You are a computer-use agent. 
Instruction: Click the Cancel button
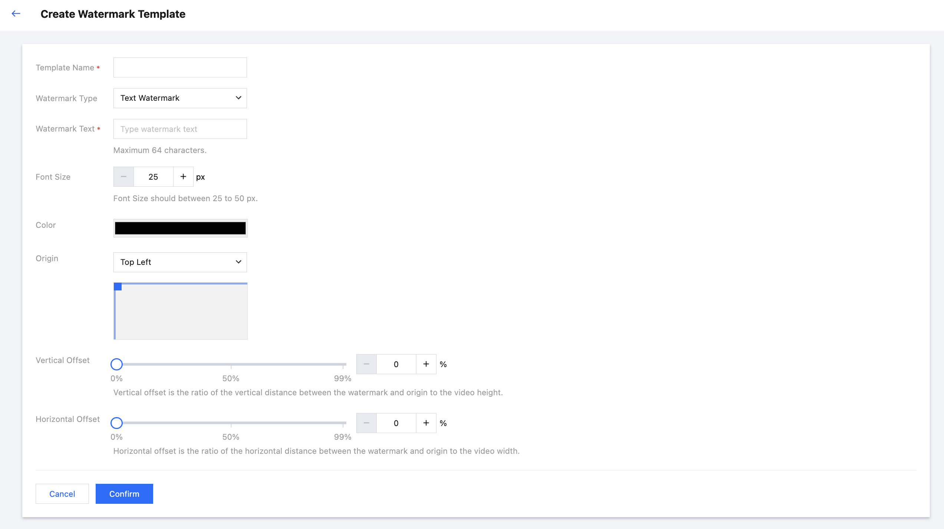[62, 494]
